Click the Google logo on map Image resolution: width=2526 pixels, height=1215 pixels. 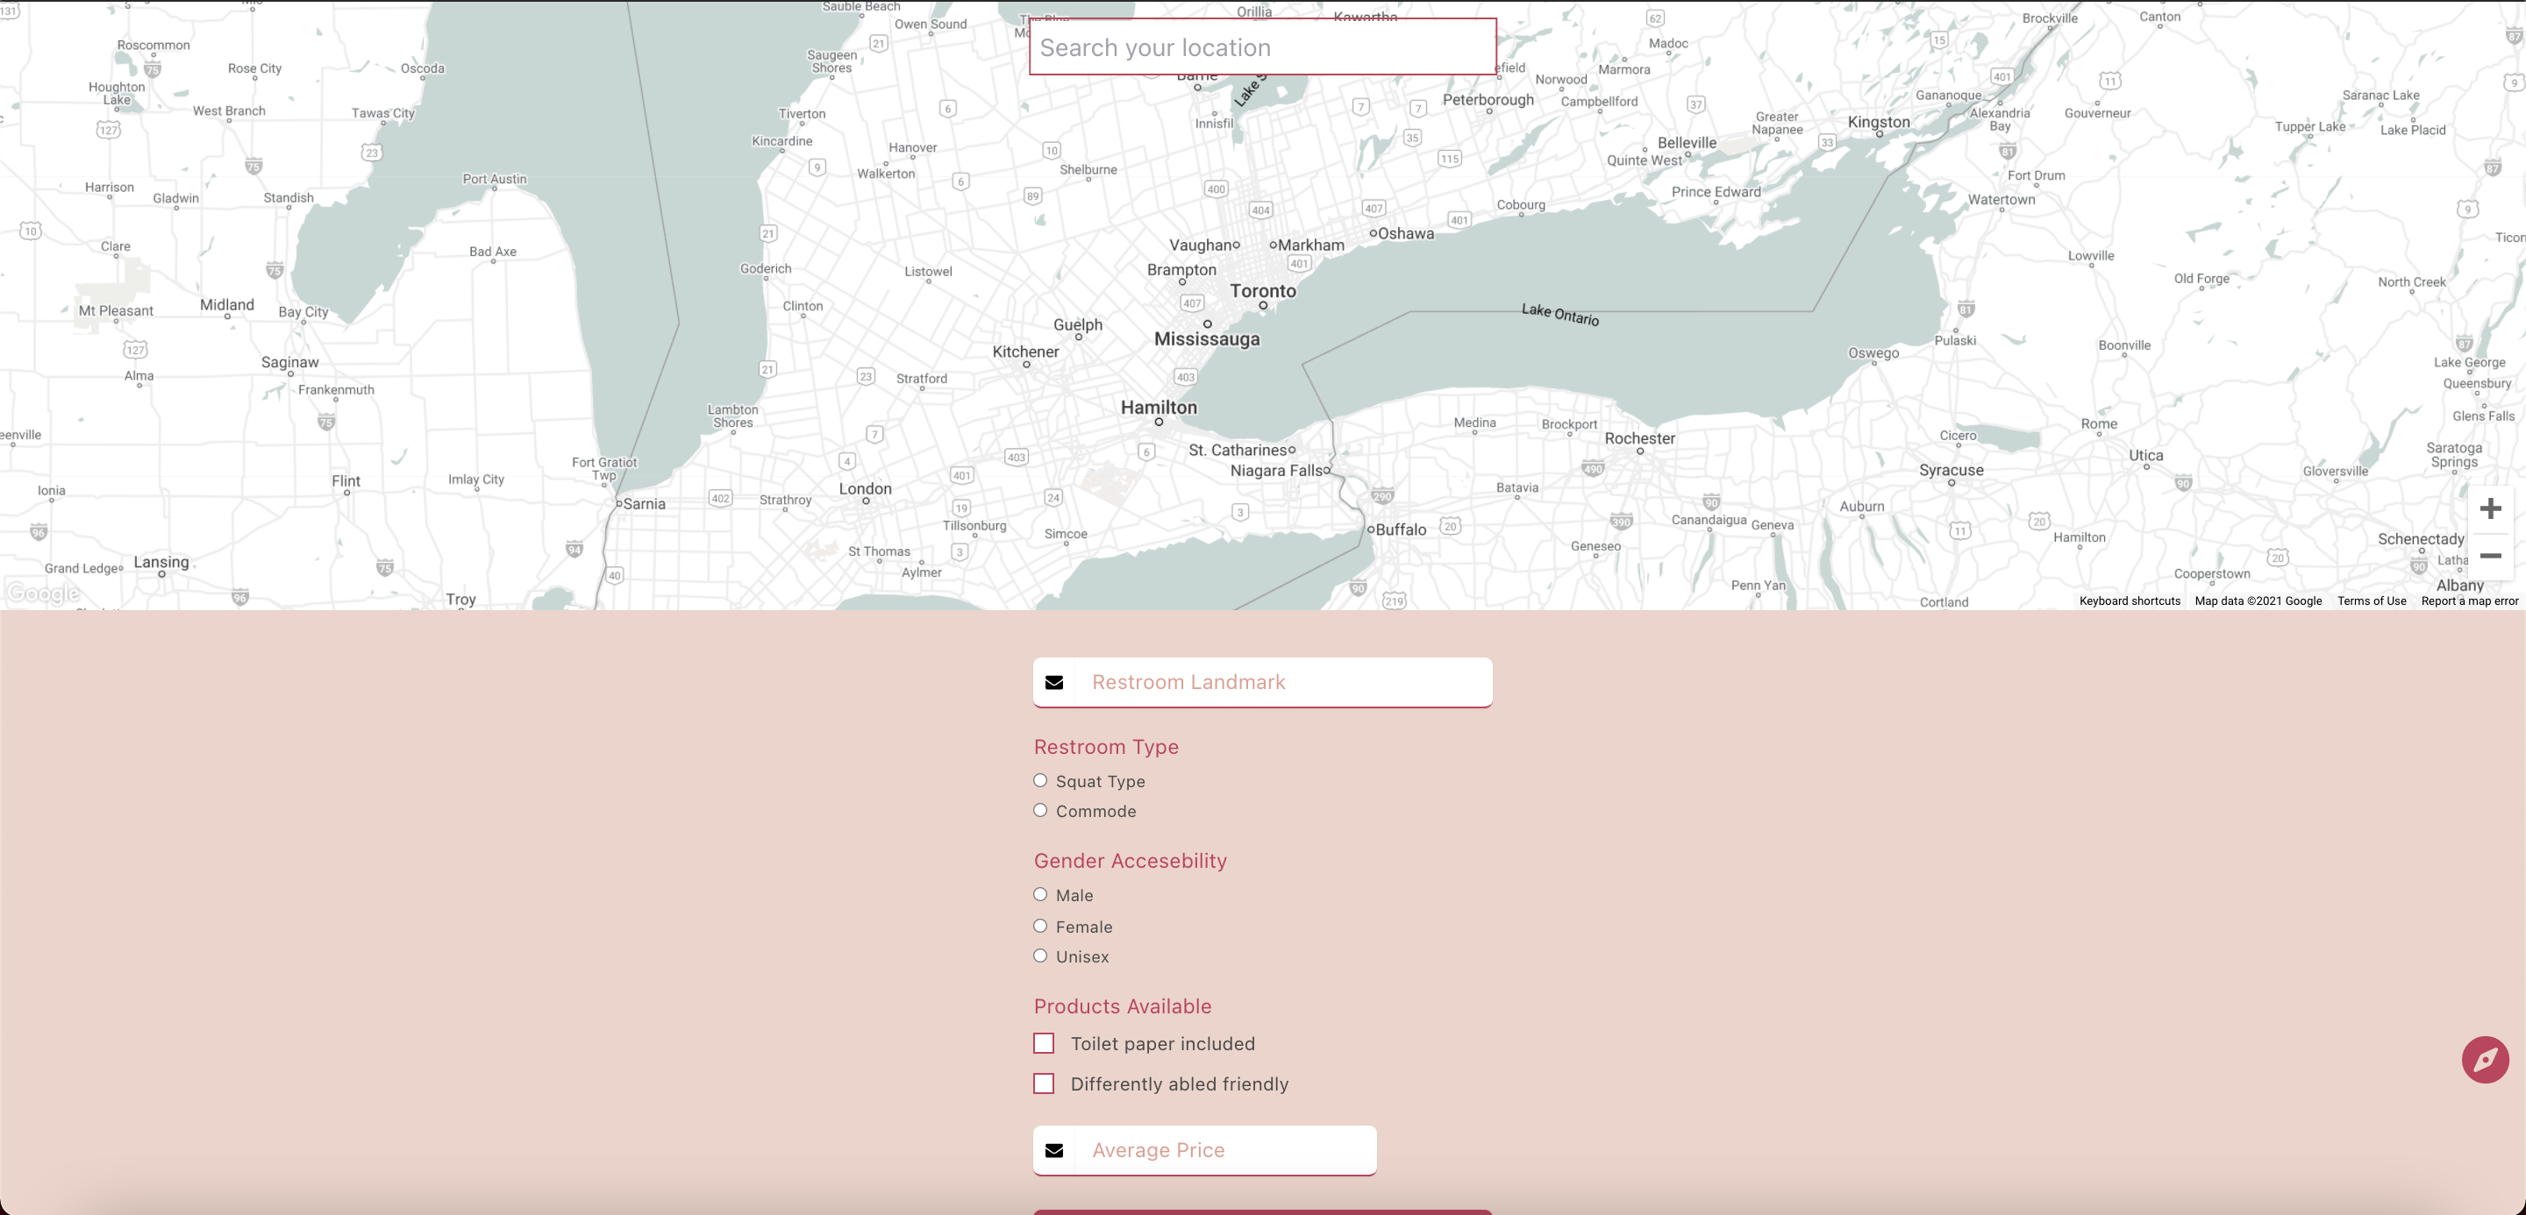tap(43, 593)
